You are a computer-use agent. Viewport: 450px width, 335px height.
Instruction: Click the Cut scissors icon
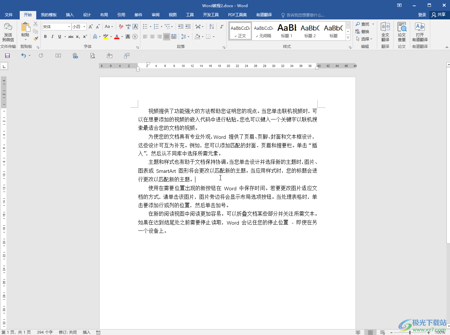coord(36,24)
